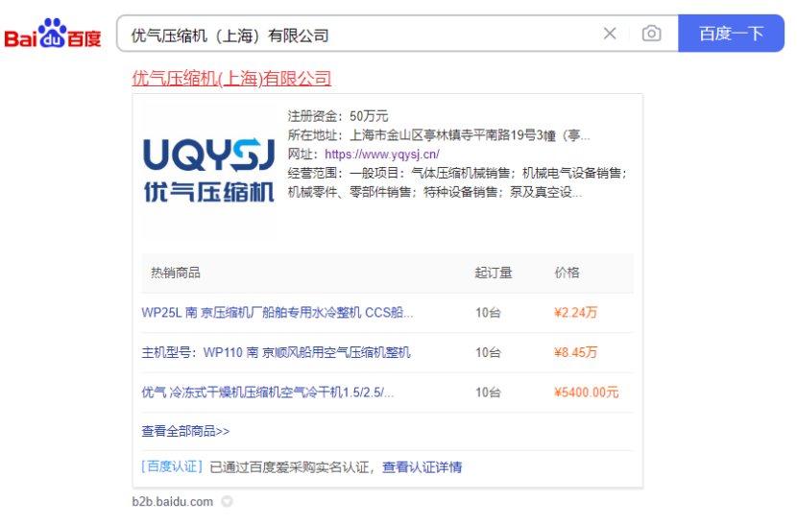Click 10台 in the 冷冻式干燥机 row
This screenshot has height=524, width=797.
coord(488,393)
